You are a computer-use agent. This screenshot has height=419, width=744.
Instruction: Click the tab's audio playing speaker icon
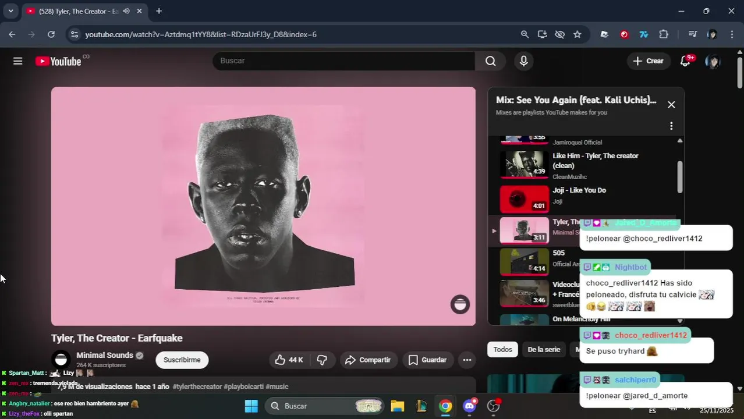[126, 11]
